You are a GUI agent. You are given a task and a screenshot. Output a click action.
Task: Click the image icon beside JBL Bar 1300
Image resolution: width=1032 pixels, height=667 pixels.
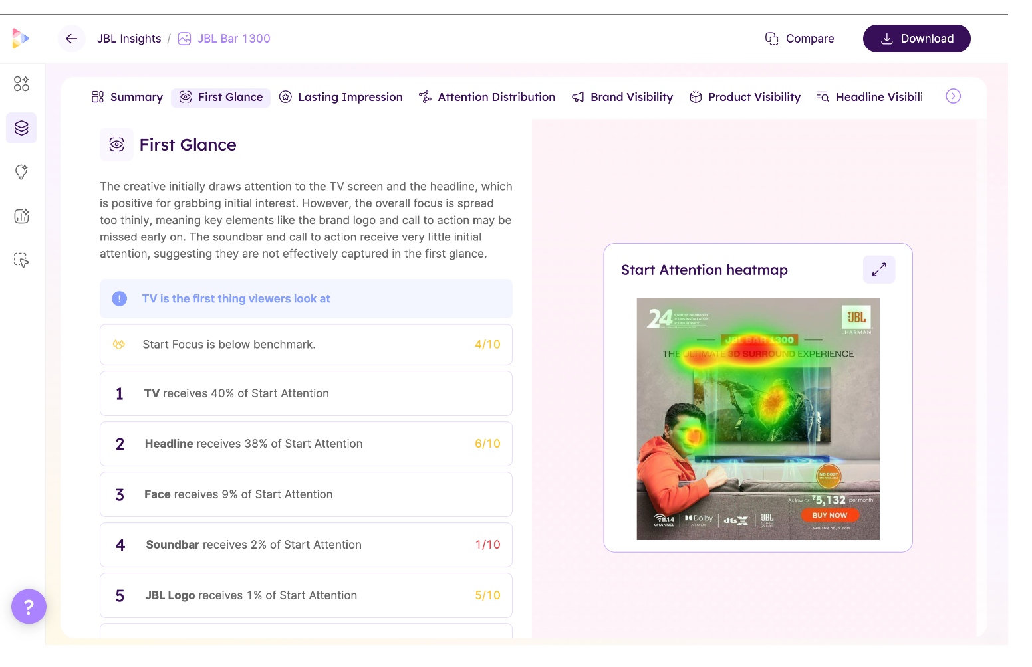[185, 39]
